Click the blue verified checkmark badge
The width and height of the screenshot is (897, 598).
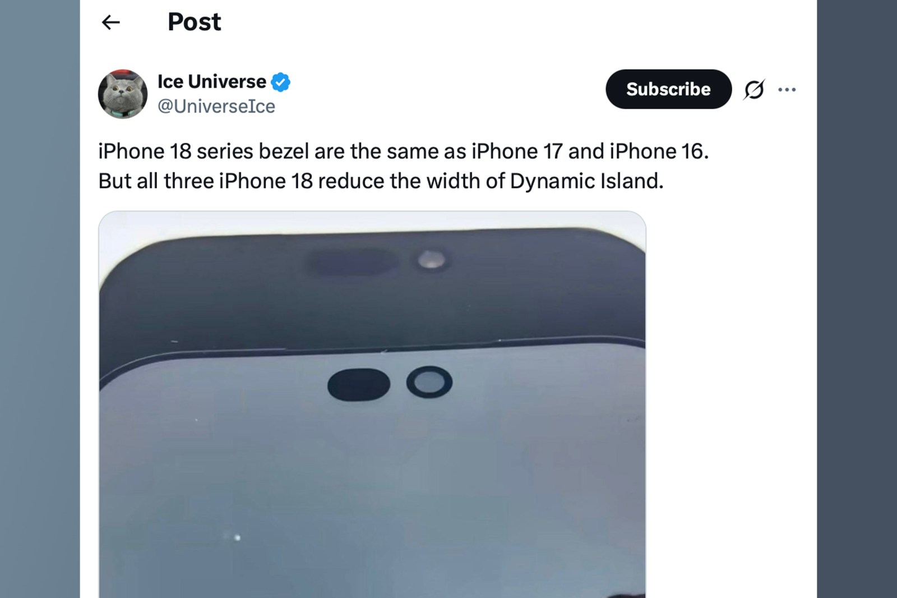[280, 82]
